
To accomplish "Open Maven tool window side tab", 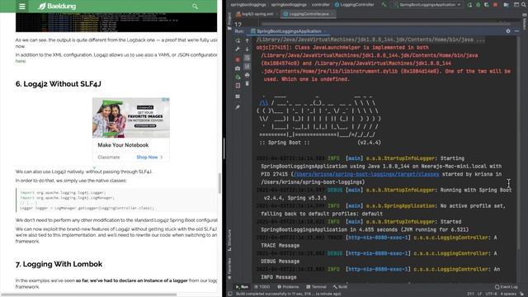I will pos(525,22).
